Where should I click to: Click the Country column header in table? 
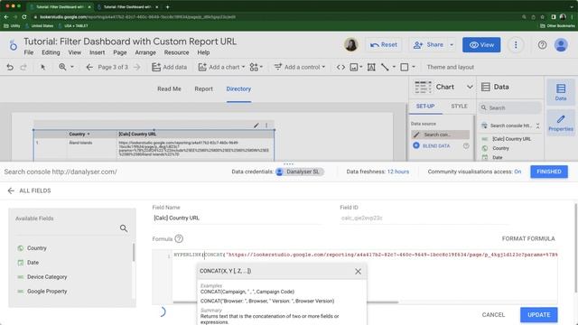77,135
